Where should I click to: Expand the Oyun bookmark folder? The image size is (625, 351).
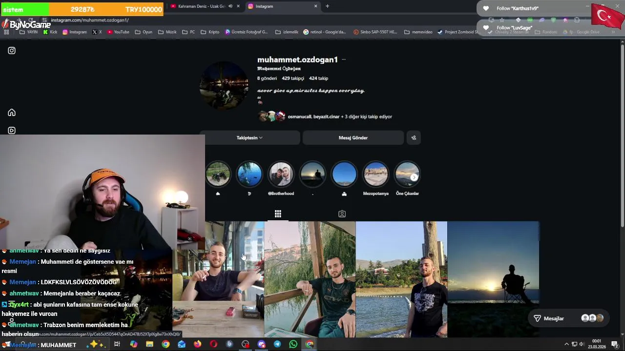click(144, 32)
